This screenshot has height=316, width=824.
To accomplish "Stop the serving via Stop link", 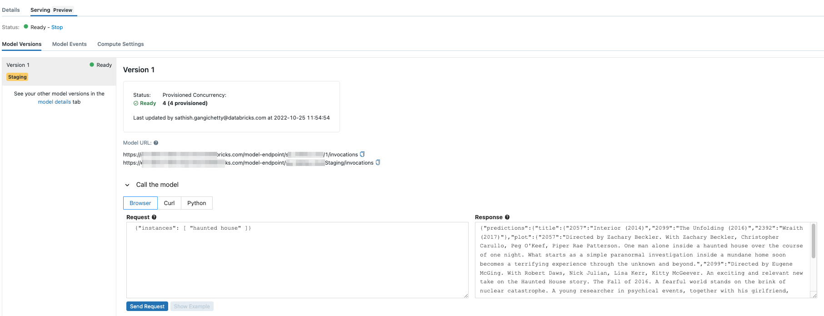I will [57, 27].
